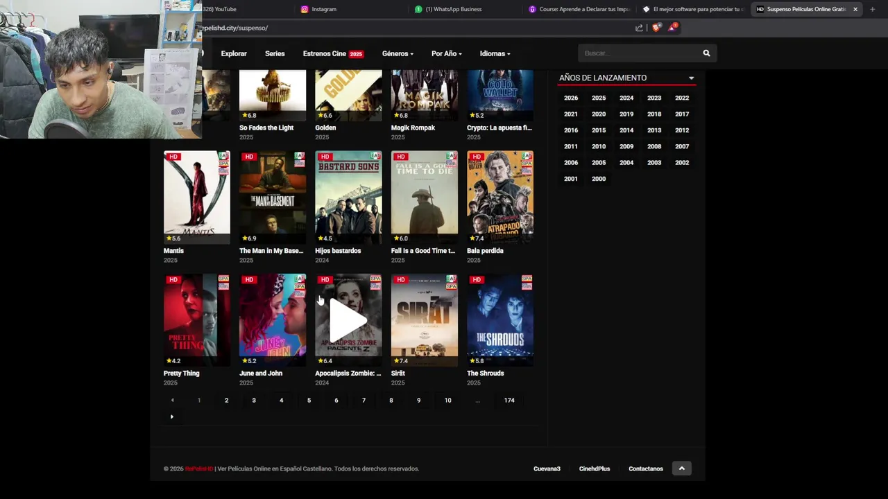Expand the Géneros dropdown

point(398,53)
